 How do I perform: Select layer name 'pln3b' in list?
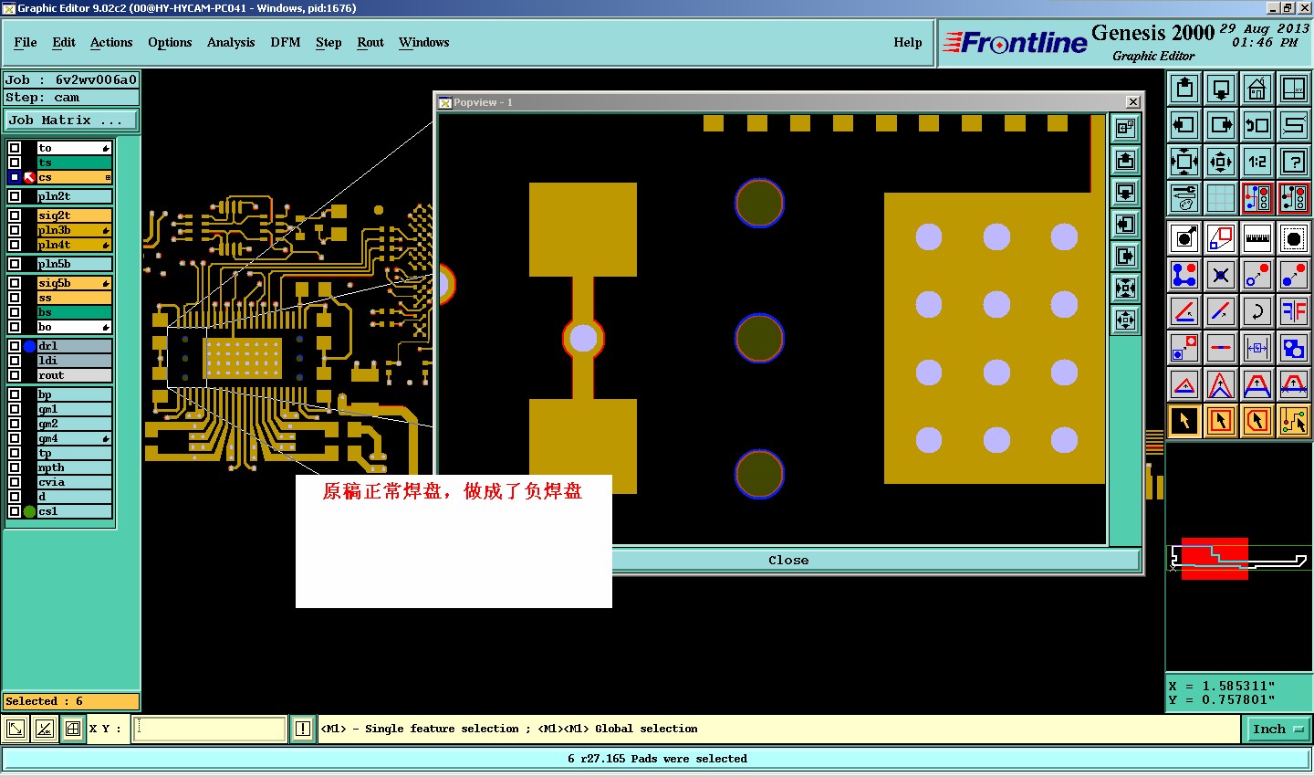point(74,230)
